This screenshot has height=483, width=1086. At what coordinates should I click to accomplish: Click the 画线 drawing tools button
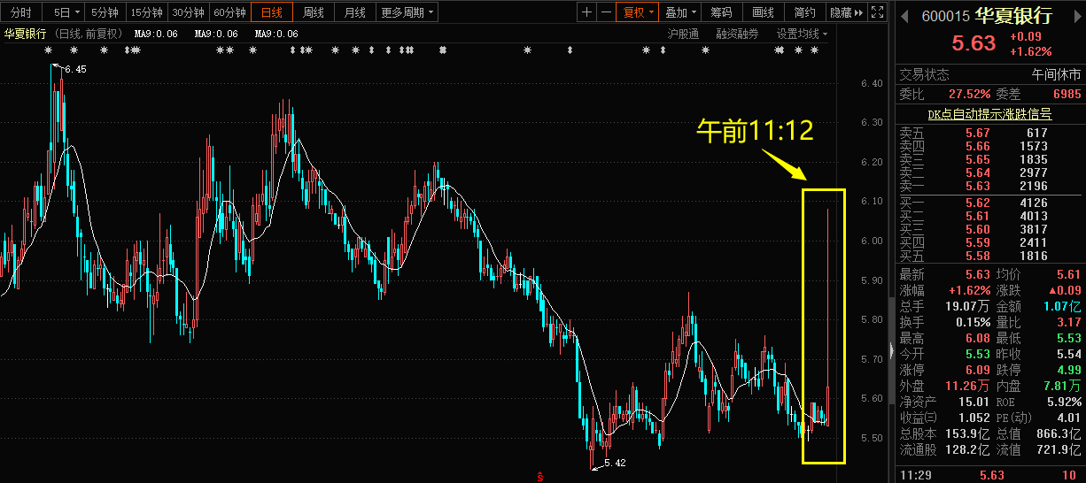[x=763, y=12]
